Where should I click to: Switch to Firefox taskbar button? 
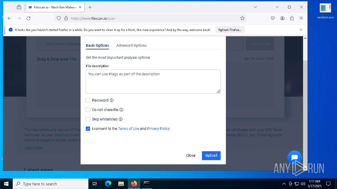pos(134,184)
